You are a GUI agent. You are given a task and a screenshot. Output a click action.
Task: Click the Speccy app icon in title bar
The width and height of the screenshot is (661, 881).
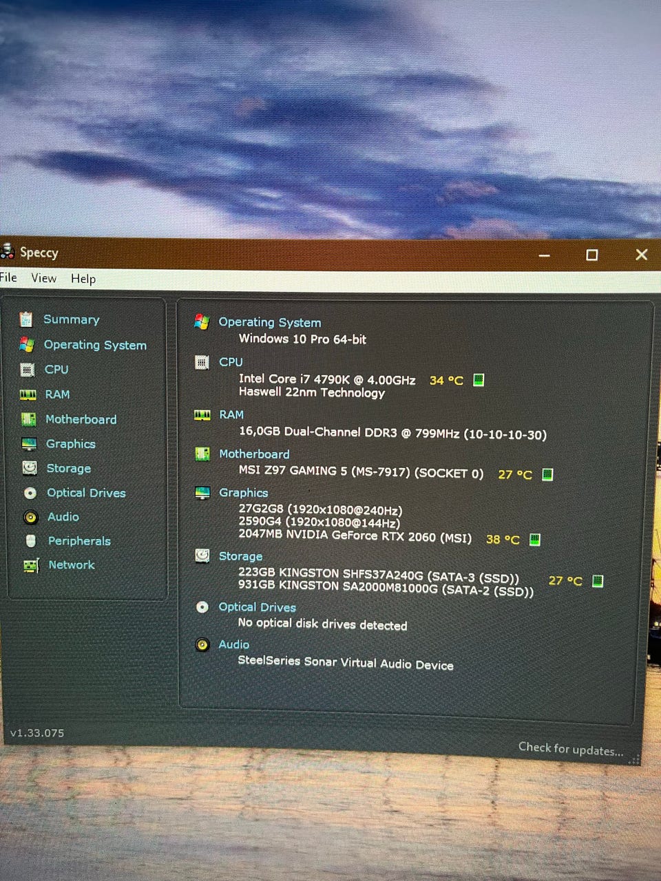pyautogui.click(x=7, y=251)
